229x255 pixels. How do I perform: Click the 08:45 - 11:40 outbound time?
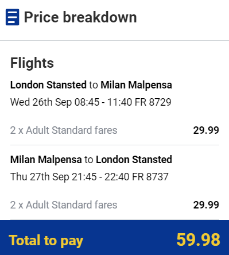[x=103, y=102]
